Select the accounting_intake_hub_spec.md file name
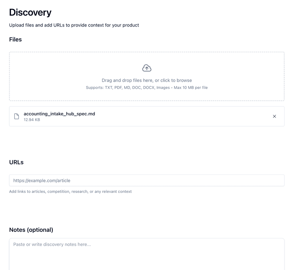 click(x=59, y=113)
